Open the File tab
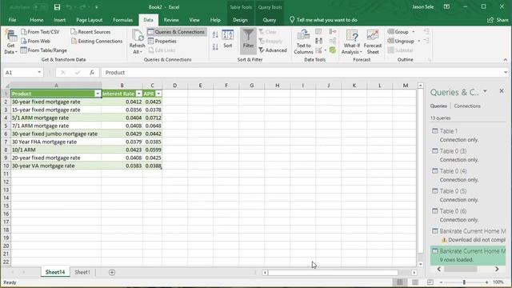Screen dimensions: 512x288 pyautogui.click(x=13, y=20)
